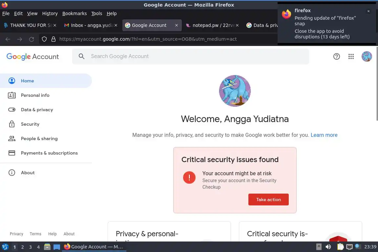Dismiss the firefox update notification
This screenshot has width=378, height=252.
[x=368, y=11]
